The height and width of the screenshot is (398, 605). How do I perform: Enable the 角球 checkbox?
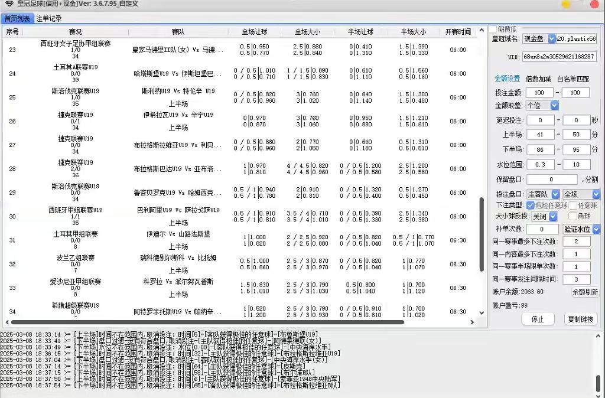click(572, 216)
